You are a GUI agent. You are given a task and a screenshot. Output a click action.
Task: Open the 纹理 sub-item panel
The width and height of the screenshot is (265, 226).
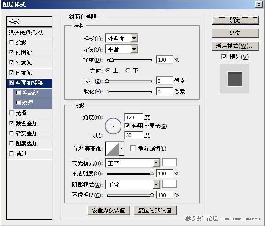pos(28,103)
